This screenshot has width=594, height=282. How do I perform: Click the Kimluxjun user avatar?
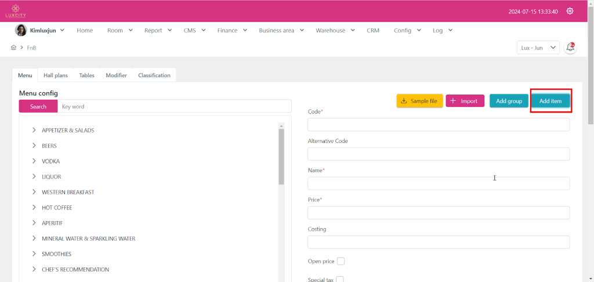click(21, 30)
